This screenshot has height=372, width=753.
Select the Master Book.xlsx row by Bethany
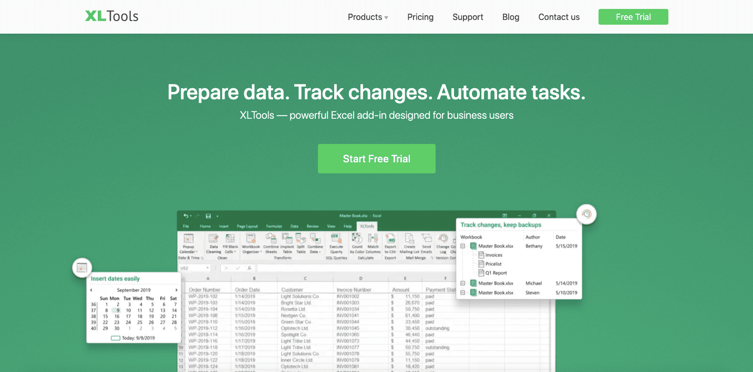(x=519, y=246)
